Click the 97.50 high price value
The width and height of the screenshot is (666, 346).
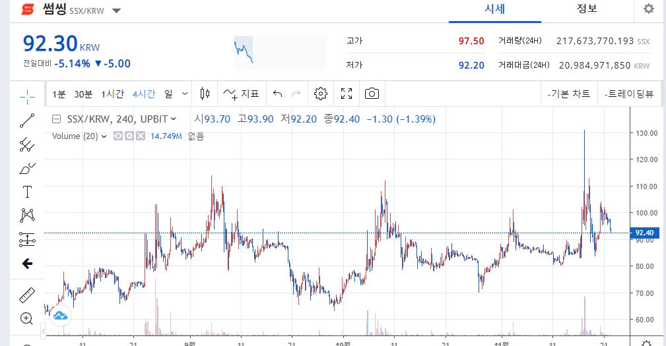click(x=471, y=41)
